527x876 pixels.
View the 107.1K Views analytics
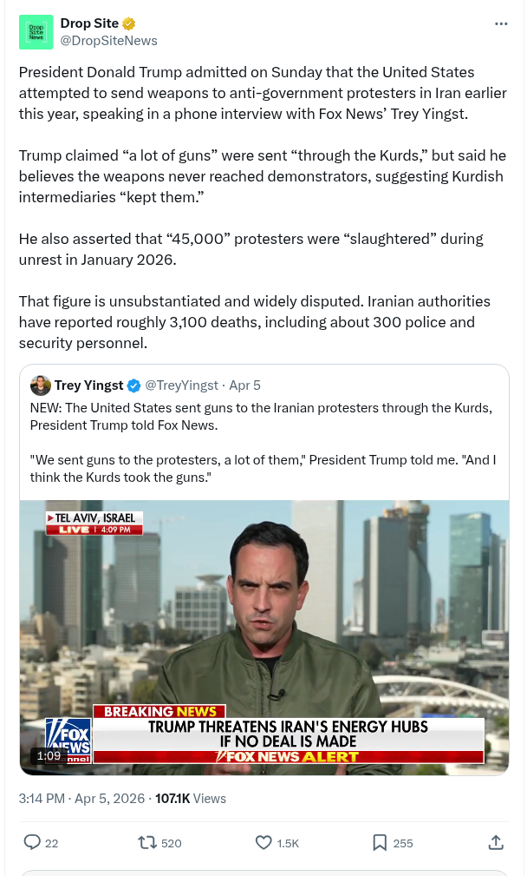tap(191, 798)
